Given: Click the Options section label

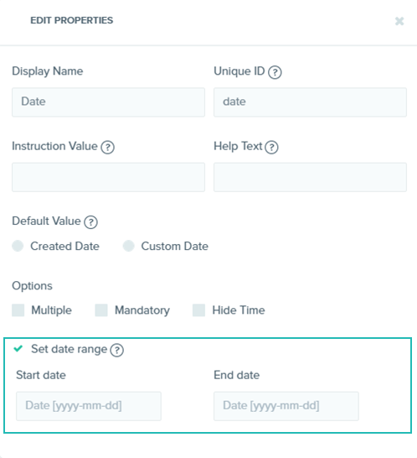Looking at the screenshot, I should (32, 286).
